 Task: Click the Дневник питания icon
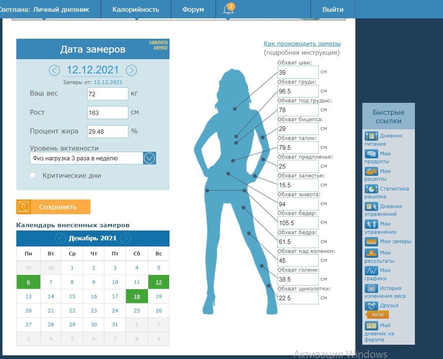[x=371, y=136]
